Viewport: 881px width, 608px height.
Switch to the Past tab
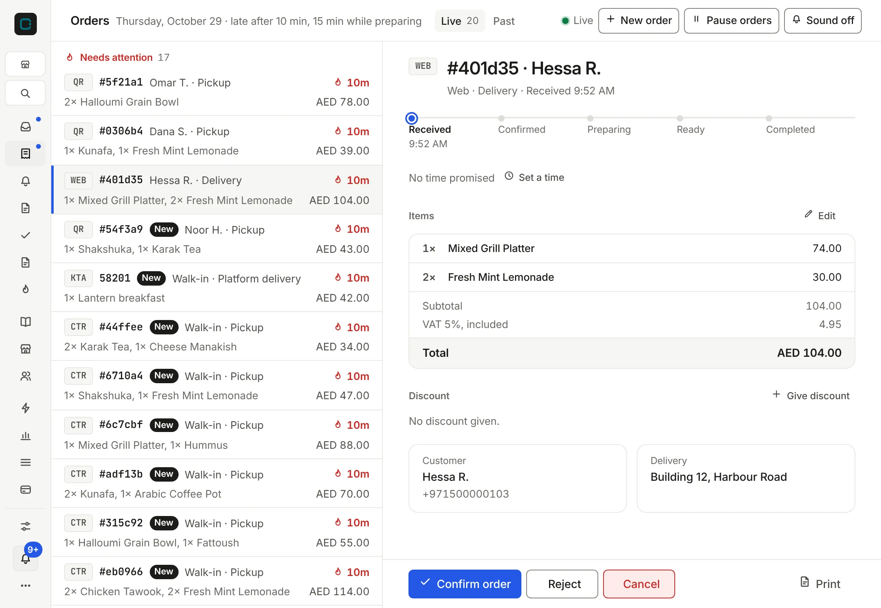(x=503, y=21)
